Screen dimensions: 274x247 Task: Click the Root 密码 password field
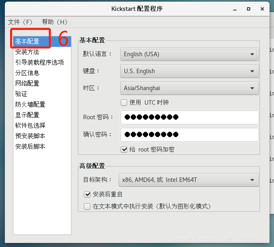pyautogui.click(x=190, y=117)
